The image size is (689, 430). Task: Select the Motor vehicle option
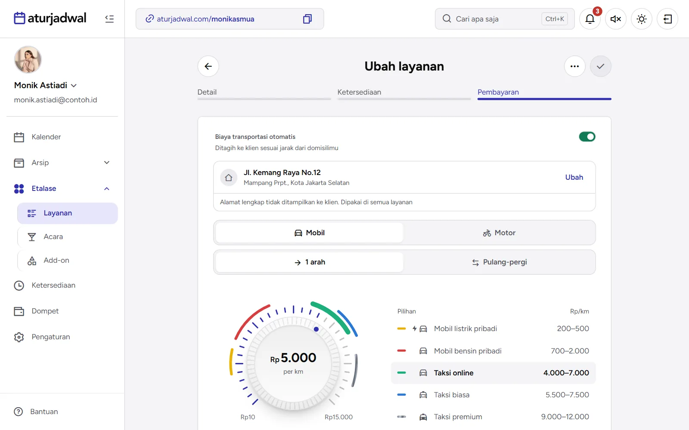pyautogui.click(x=499, y=233)
